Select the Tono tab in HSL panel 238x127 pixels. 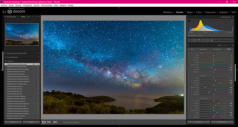tap(192, 49)
